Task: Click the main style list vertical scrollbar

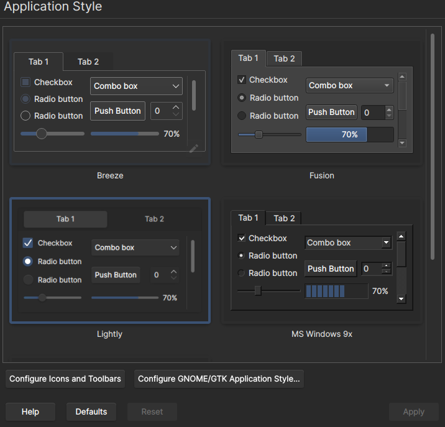Action: (433, 147)
